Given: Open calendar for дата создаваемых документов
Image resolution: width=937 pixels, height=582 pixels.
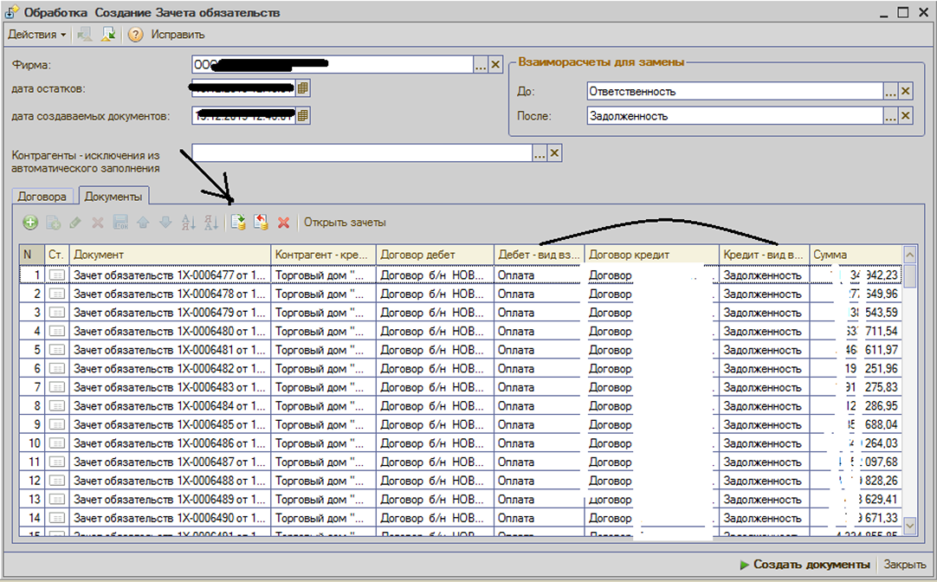Looking at the screenshot, I should [x=303, y=115].
